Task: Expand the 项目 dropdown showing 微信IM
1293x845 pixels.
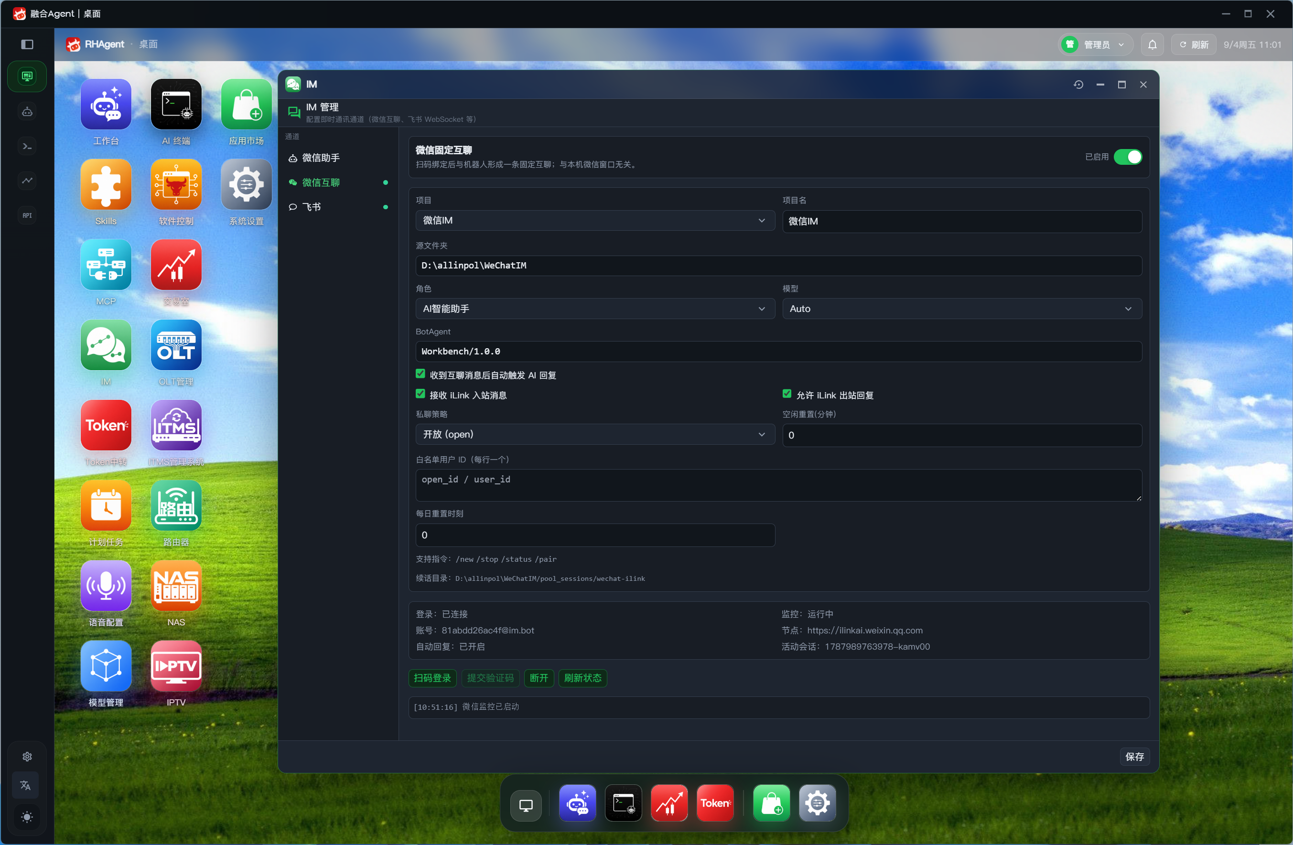Action: coord(595,221)
